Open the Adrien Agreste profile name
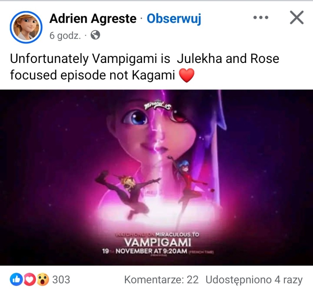Image resolution: width=313 pixels, height=294 pixels. (93, 19)
